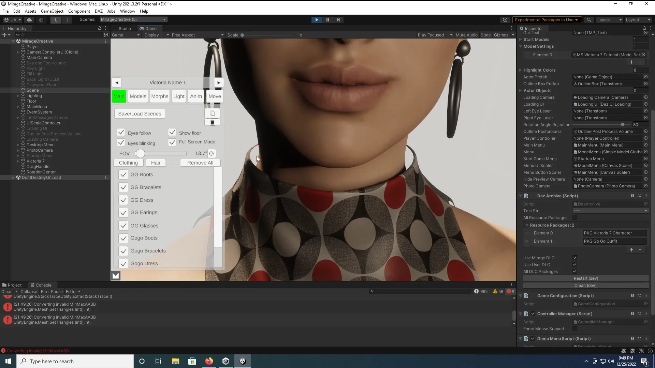Viewport: 655px width, 368px height.
Task: Uncheck the Eyes follow option
Action: pyautogui.click(x=120, y=132)
